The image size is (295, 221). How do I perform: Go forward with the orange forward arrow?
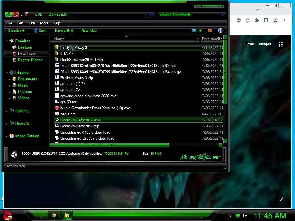point(16,14)
